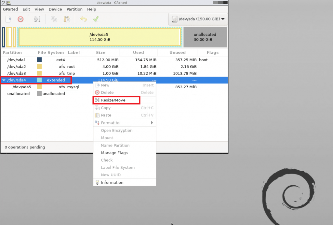The width and height of the screenshot is (333, 225).
Task: Choose Check in the context menu
Action: click(x=125, y=160)
